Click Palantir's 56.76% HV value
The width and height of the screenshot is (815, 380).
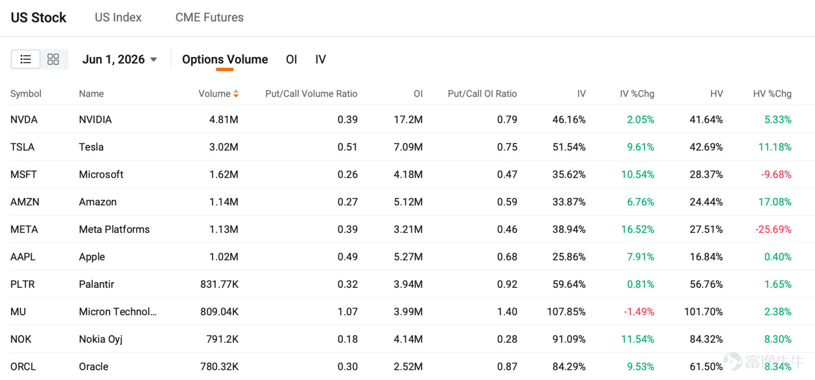pos(706,285)
